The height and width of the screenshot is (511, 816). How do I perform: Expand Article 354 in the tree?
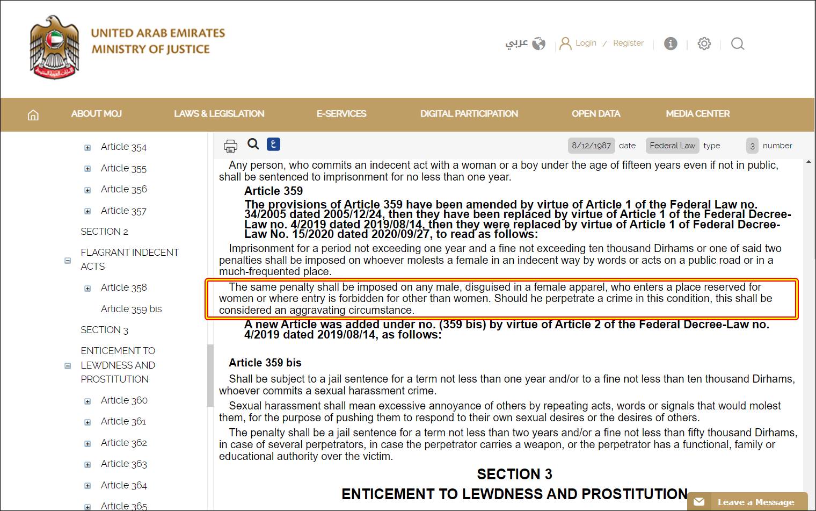pos(88,147)
